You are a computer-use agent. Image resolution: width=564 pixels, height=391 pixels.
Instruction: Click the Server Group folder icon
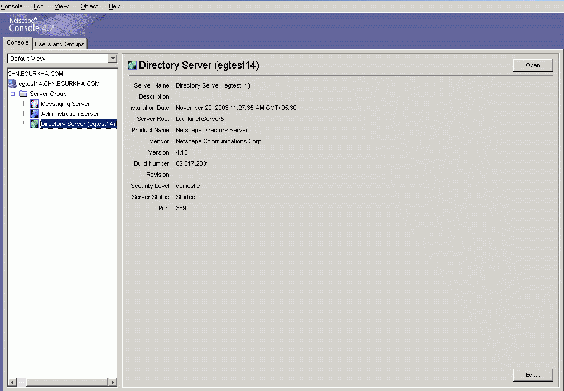point(23,94)
